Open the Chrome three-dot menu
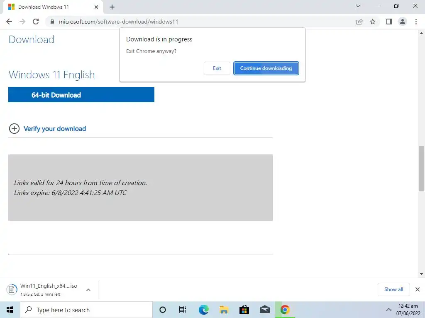This screenshot has width=425, height=318. tap(416, 22)
